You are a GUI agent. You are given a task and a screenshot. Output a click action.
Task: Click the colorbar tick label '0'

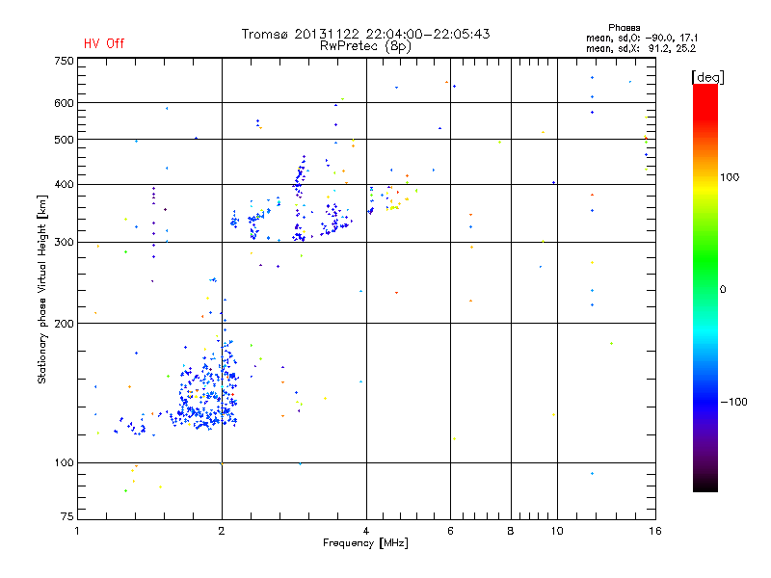pyautogui.click(x=723, y=290)
